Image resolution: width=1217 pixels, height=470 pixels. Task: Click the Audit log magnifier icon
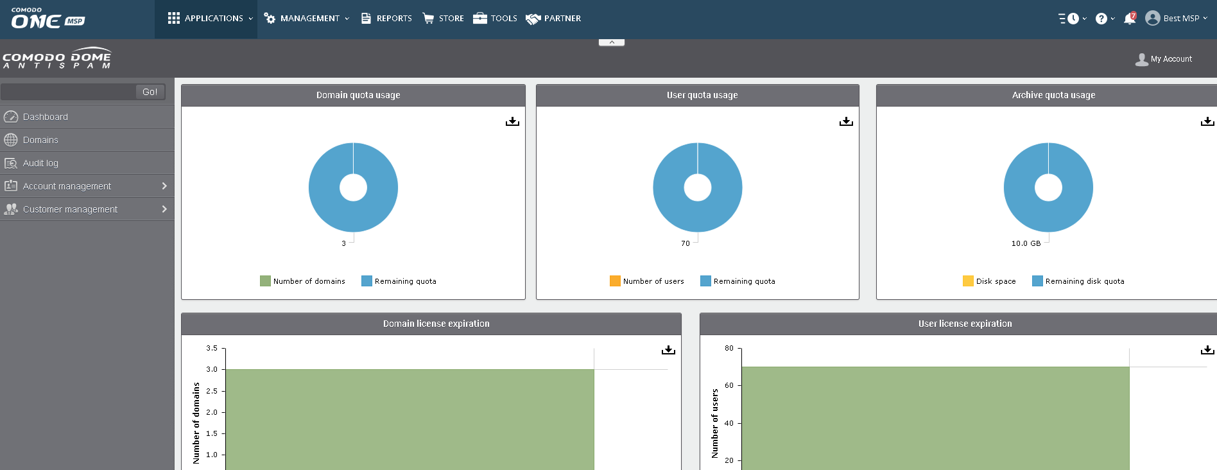pos(11,163)
